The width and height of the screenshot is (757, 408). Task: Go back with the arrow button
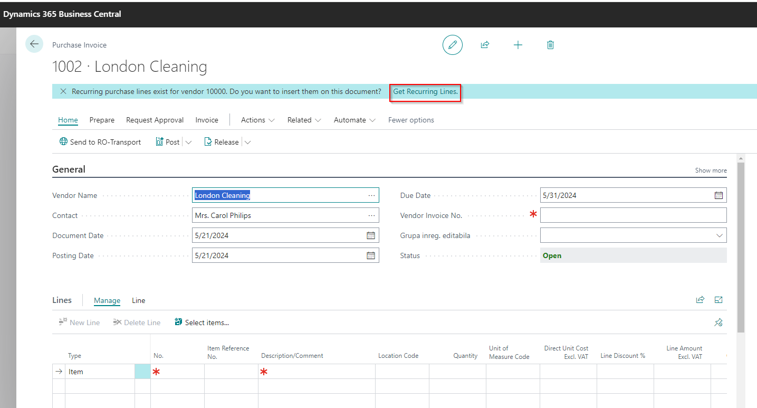click(34, 44)
